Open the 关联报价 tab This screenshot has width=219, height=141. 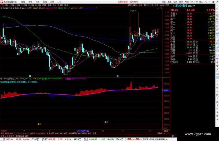[x=10, y=136]
